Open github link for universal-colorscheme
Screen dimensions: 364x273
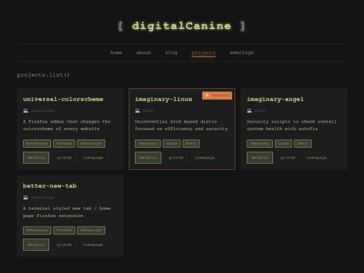coord(64,158)
